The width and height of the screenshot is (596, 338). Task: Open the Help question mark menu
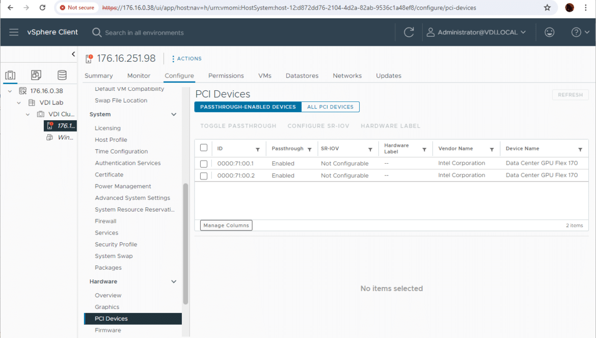(x=580, y=32)
